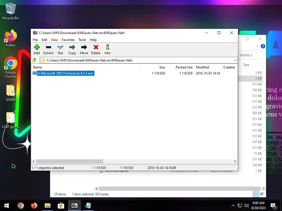Expand the address bar path dropdown

(x=235, y=60)
